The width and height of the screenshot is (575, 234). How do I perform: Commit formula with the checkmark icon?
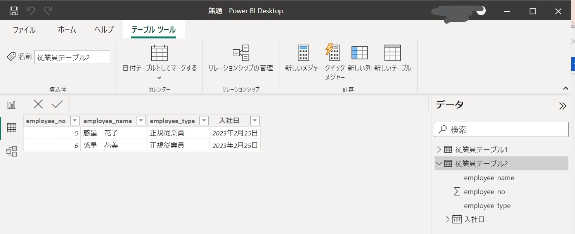57,104
